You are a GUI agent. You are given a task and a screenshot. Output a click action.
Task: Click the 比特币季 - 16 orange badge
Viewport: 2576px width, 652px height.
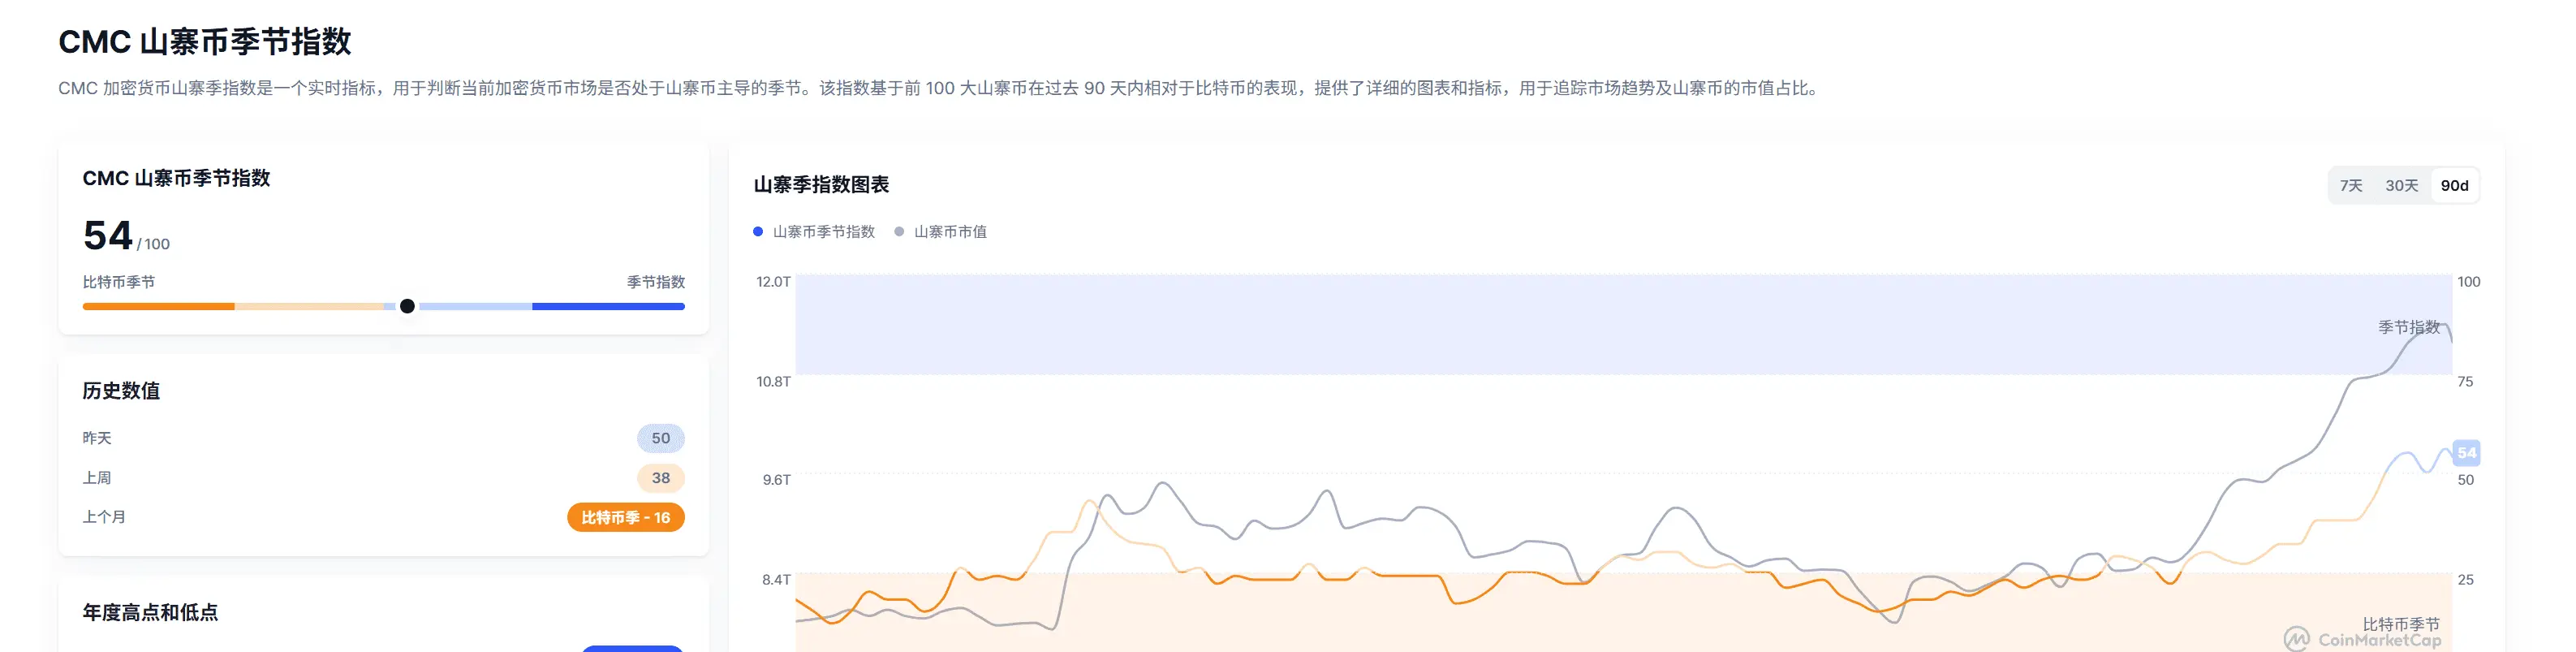tap(626, 518)
